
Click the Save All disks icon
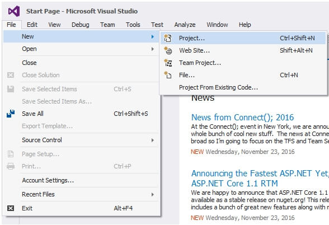pos(11,114)
